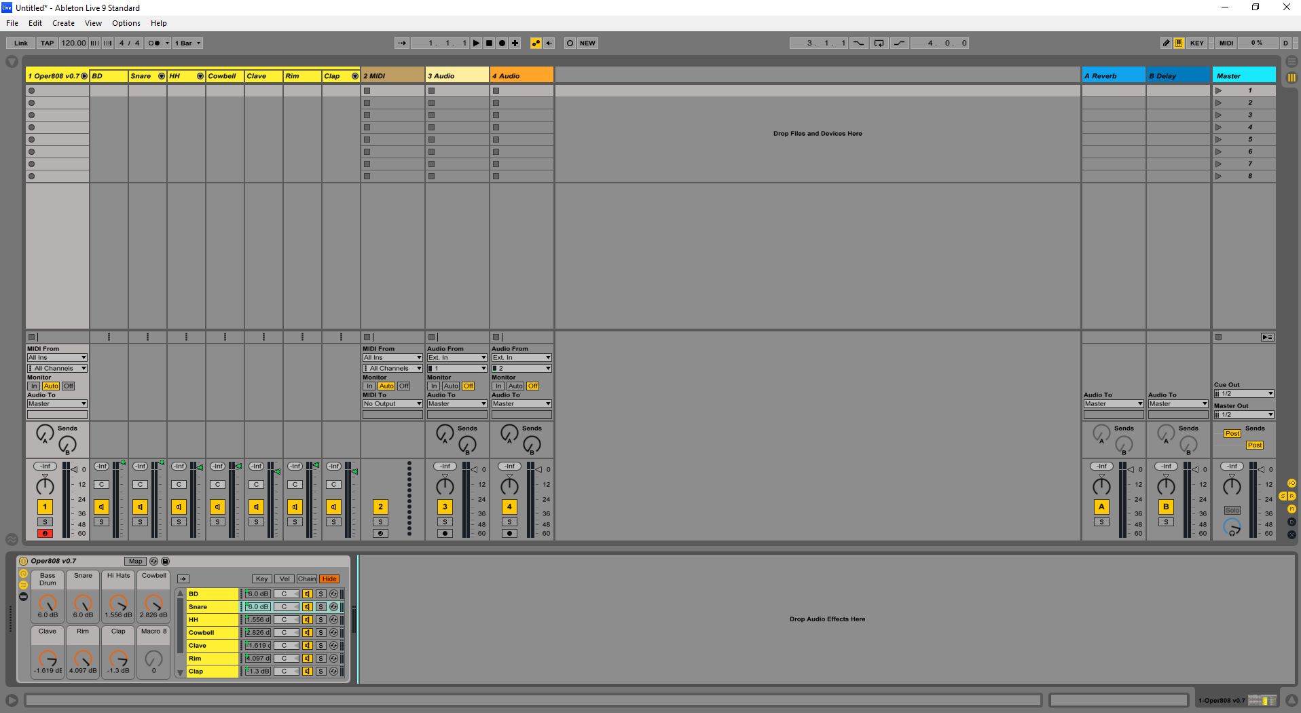Click the Hot-Swap icon on the Snare chain
Image resolution: width=1301 pixels, height=713 pixels.
point(333,606)
